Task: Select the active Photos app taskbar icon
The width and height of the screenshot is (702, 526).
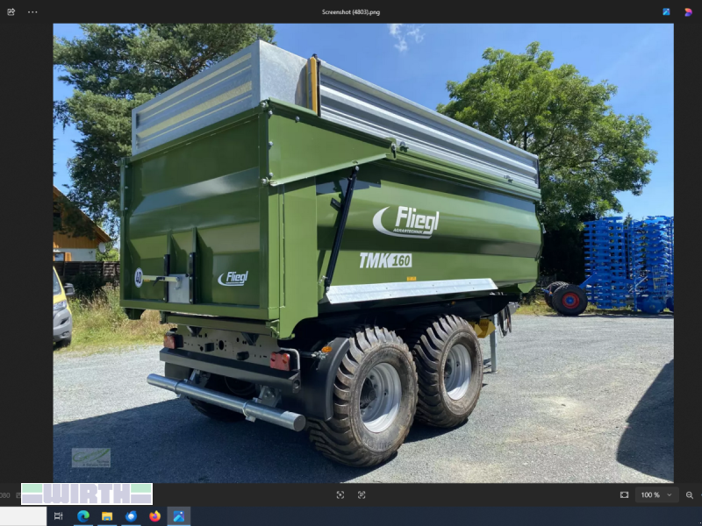Action: click(178, 516)
